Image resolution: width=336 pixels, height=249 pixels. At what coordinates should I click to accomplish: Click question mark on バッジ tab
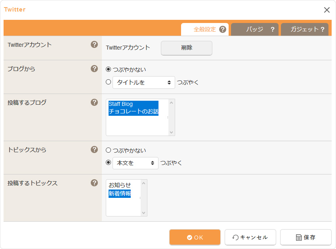click(x=272, y=29)
